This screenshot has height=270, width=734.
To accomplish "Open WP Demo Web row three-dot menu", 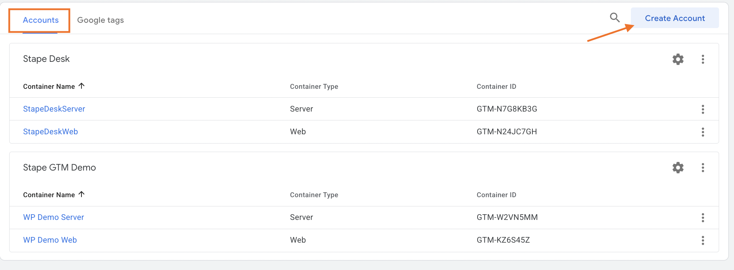I will [x=703, y=240].
